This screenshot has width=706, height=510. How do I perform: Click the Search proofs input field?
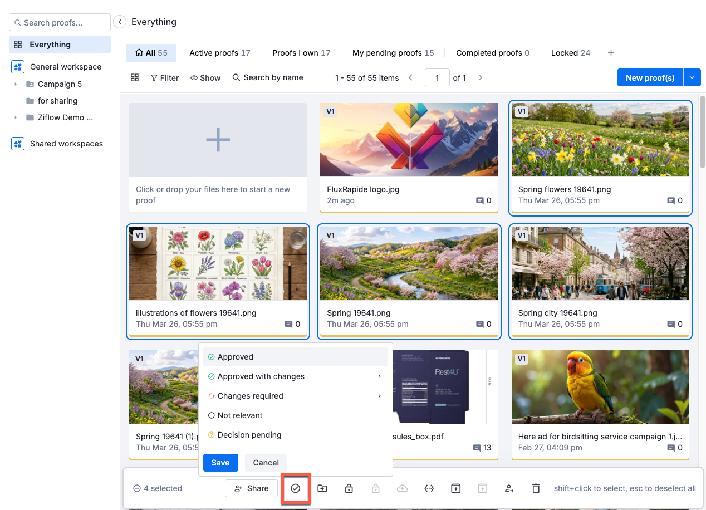(60, 23)
